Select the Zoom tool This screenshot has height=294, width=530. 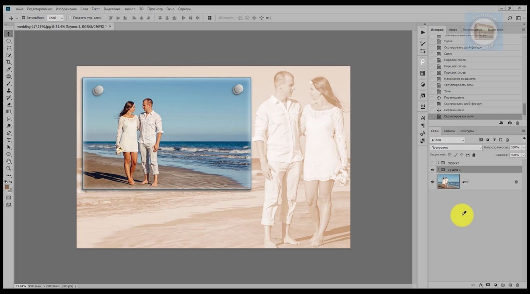click(x=9, y=168)
